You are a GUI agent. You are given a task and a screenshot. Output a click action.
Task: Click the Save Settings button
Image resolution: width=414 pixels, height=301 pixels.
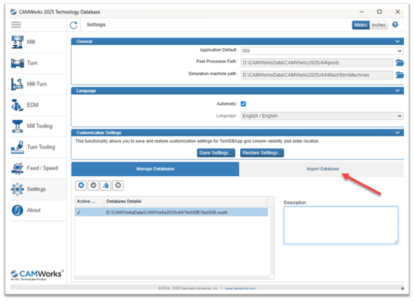215,153
